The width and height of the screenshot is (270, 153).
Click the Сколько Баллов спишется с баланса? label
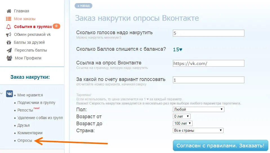[x=121, y=49]
